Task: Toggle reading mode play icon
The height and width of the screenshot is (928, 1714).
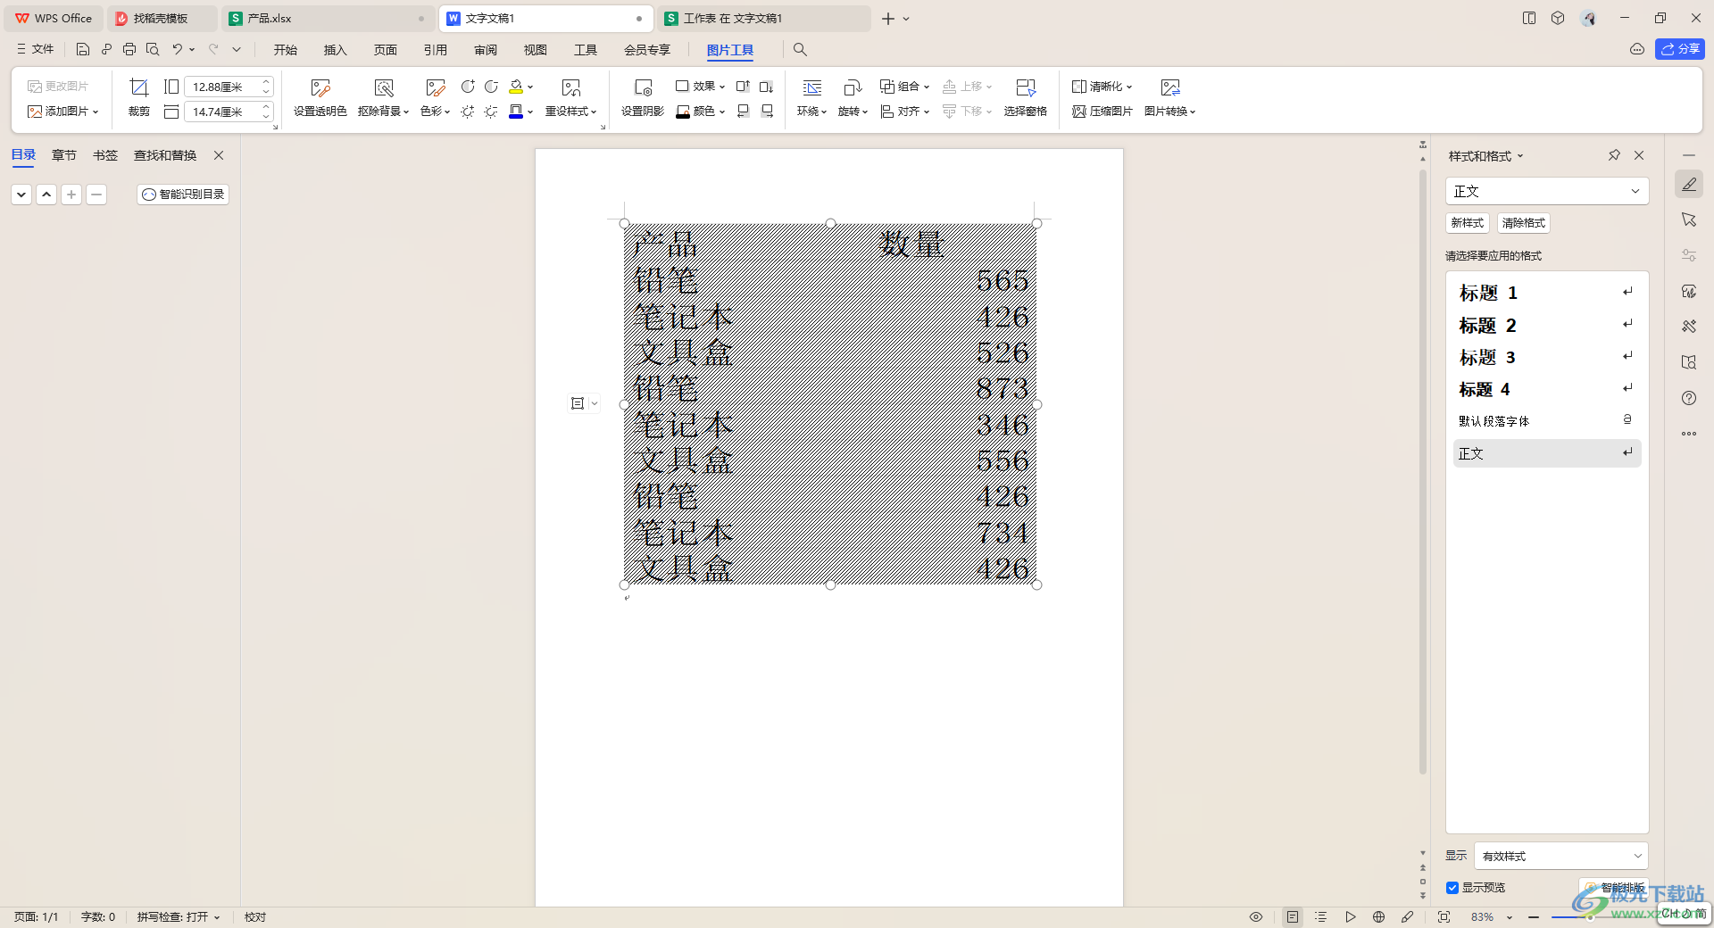Action: [1350, 916]
